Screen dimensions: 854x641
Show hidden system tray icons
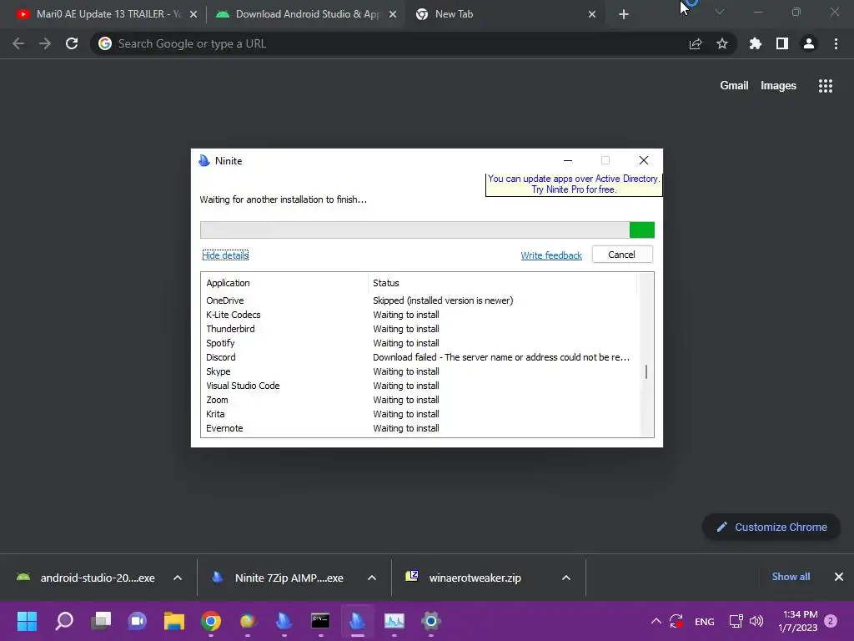[656, 621]
